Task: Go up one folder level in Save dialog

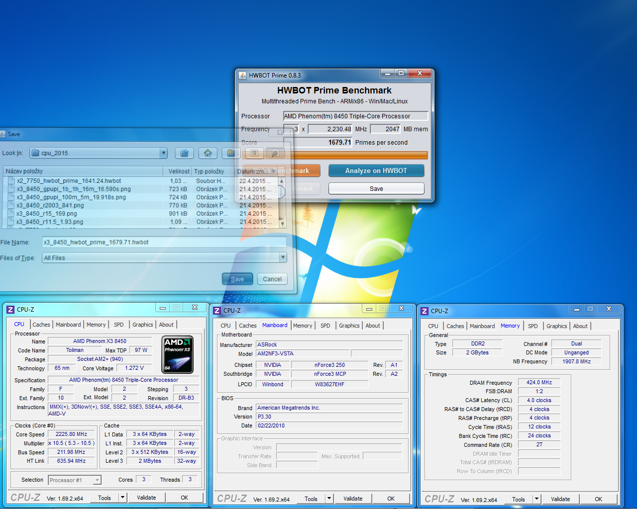Action: [184, 153]
